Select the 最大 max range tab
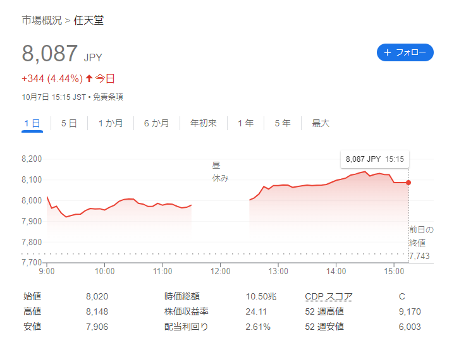The image size is (466, 338). (x=321, y=123)
